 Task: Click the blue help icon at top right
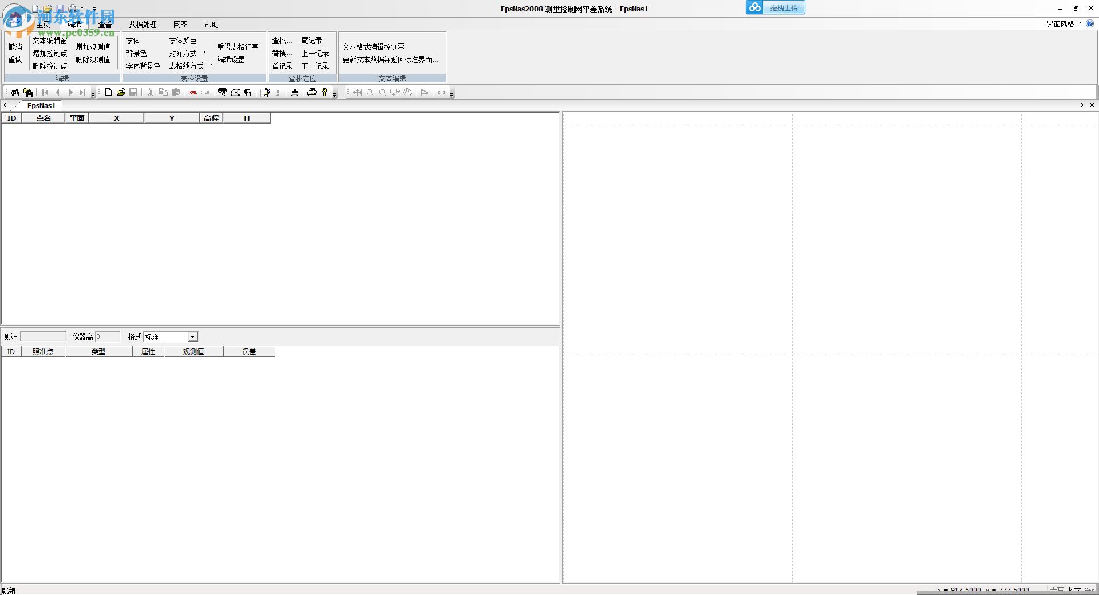pyautogui.click(x=1090, y=24)
